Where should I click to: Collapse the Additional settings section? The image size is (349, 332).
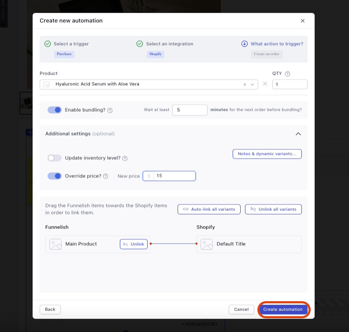tap(298, 134)
